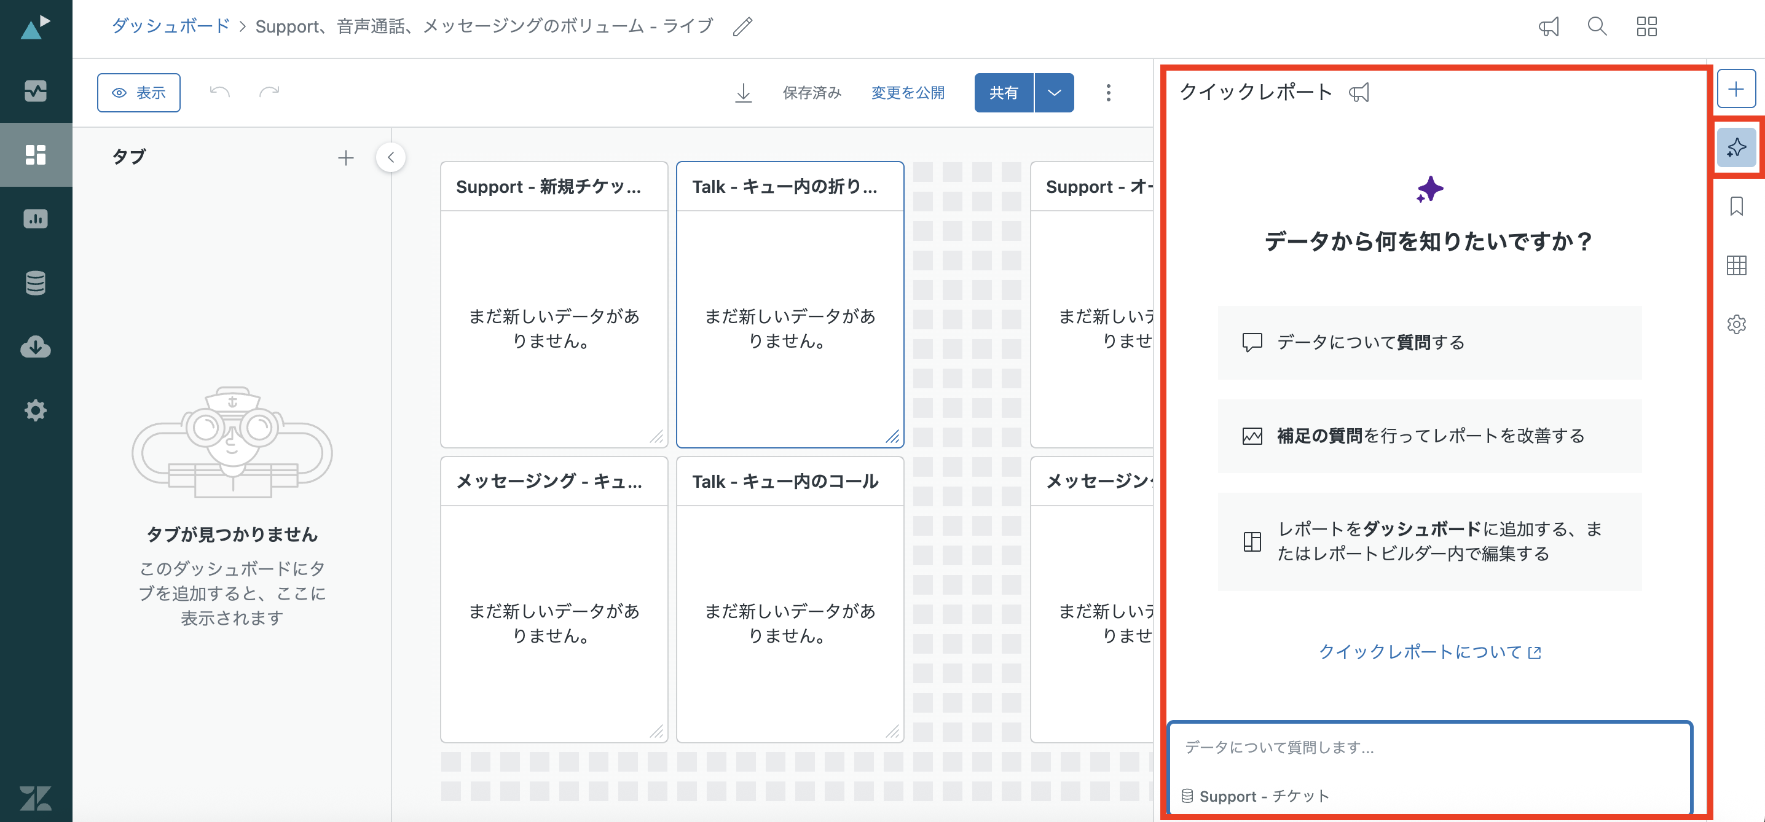The image size is (1765, 822).
Task: Click resize handle of Talk - キュー内のコール widget
Action: click(x=892, y=732)
